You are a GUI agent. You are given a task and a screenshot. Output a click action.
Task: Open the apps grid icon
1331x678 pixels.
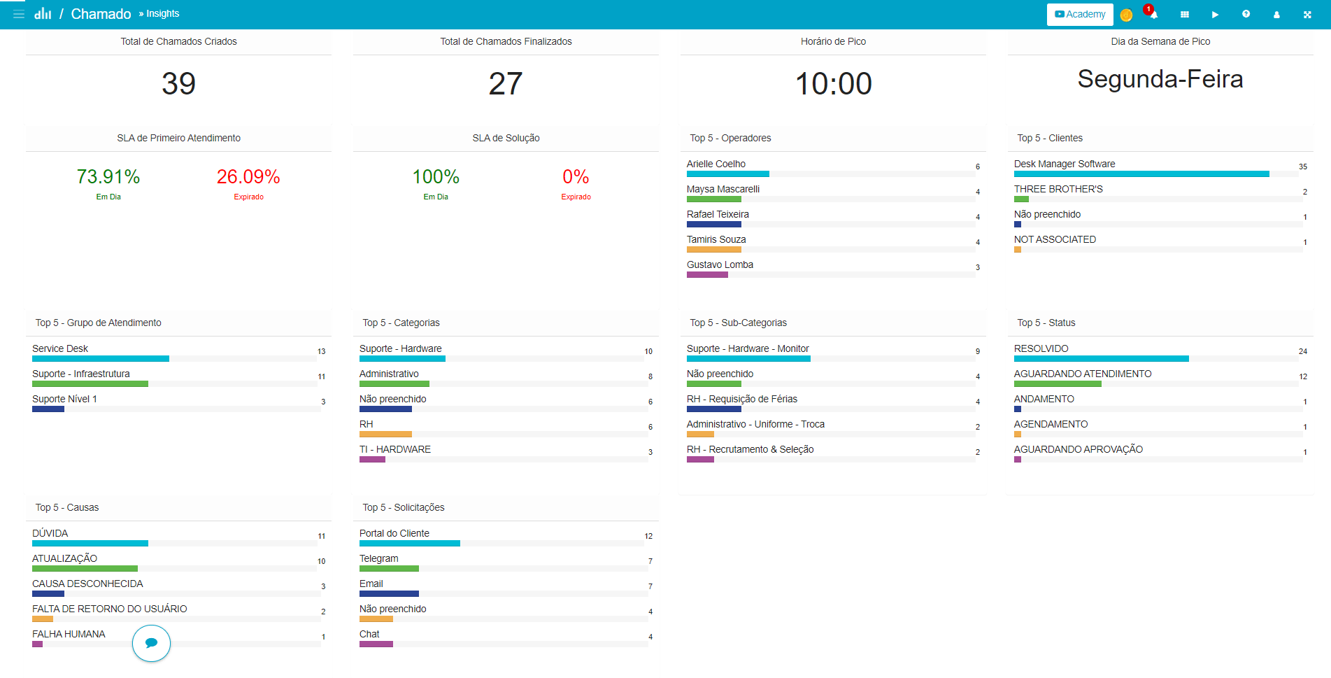point(1185,14)
